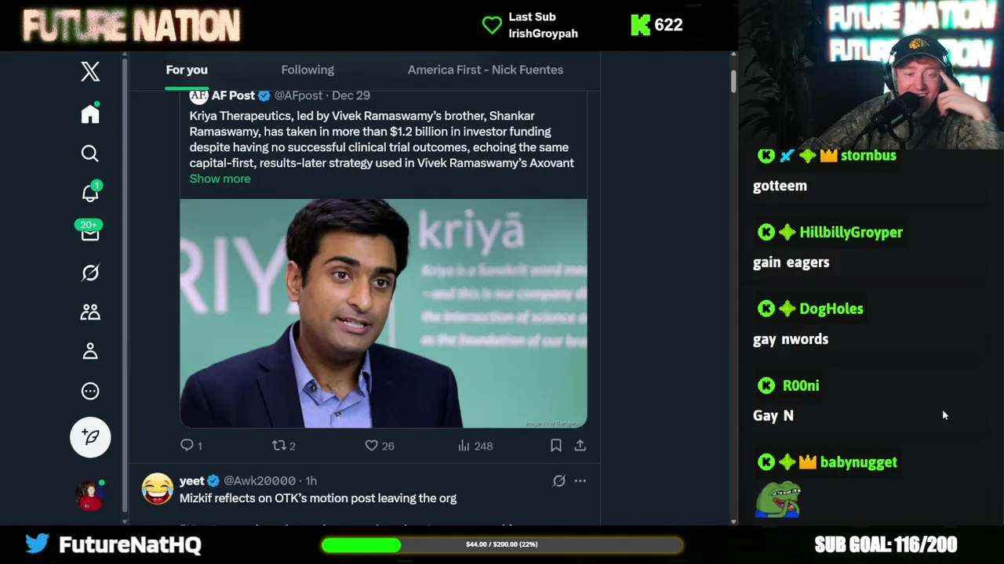The width and height of the screenshot is (1004, 564).
Task: Like the AF Post tweet
Action: click(x=372, y=446)
